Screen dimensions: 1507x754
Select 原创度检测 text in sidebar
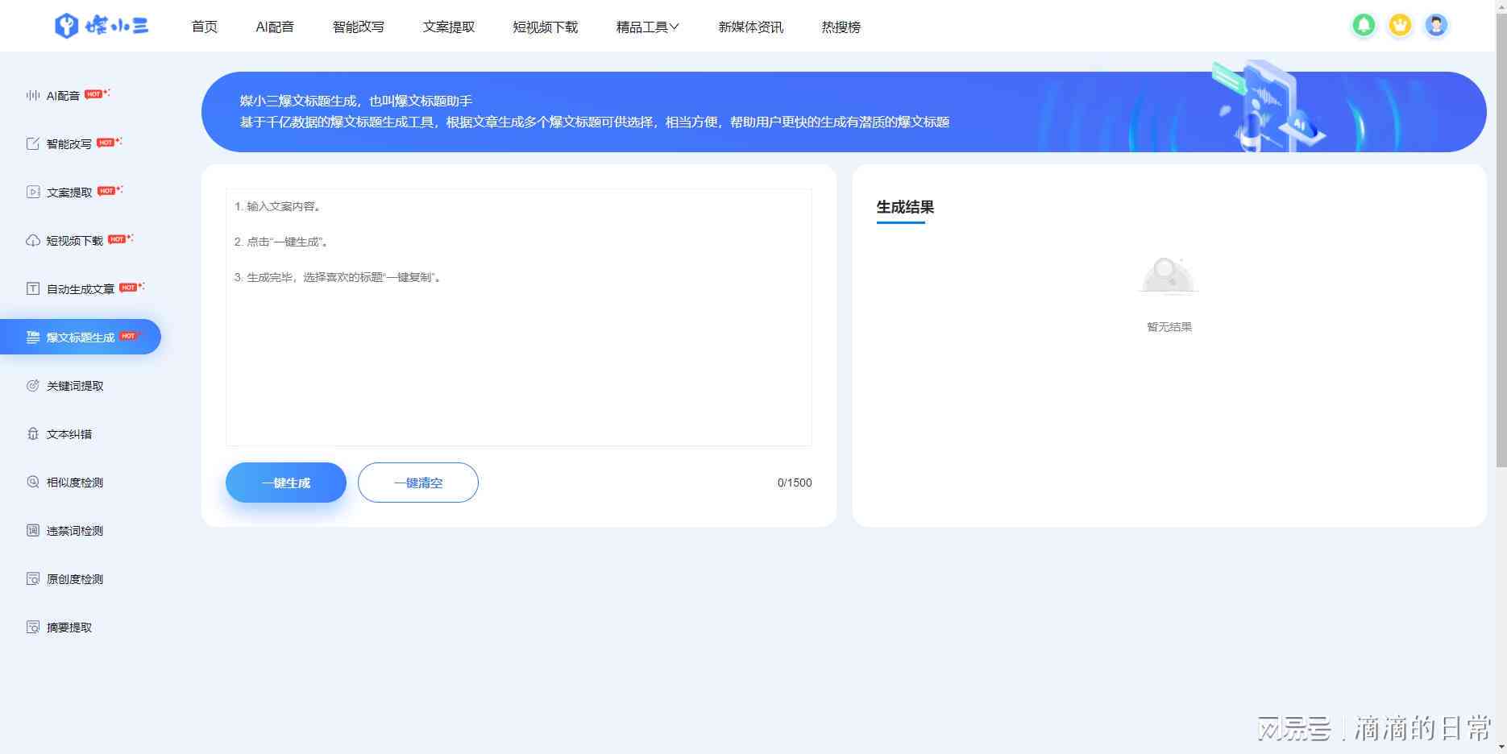75,579
